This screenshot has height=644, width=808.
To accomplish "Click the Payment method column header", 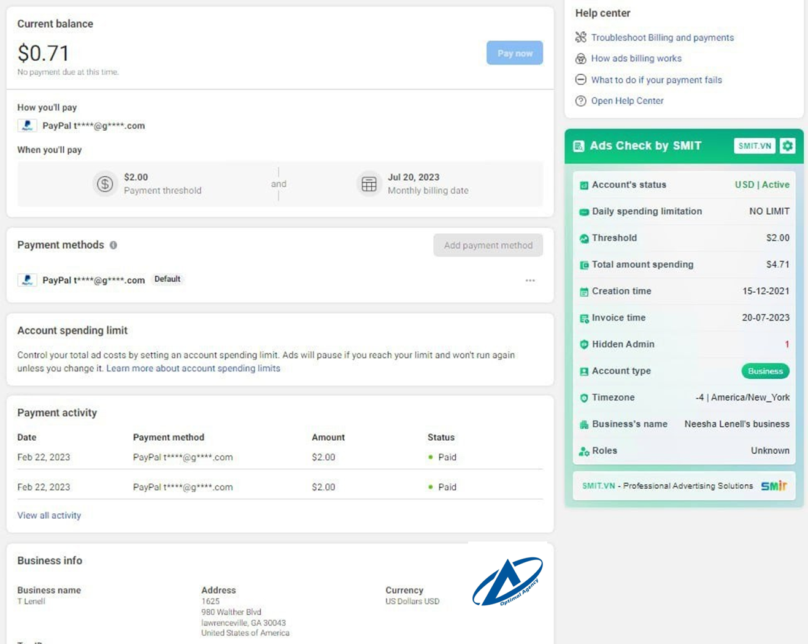I will [x=169, y=437].
